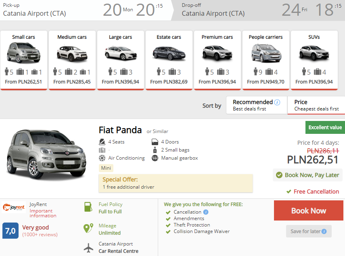
Task: Click the 2 Small bags luggage icon
Action: coord(155,150)
